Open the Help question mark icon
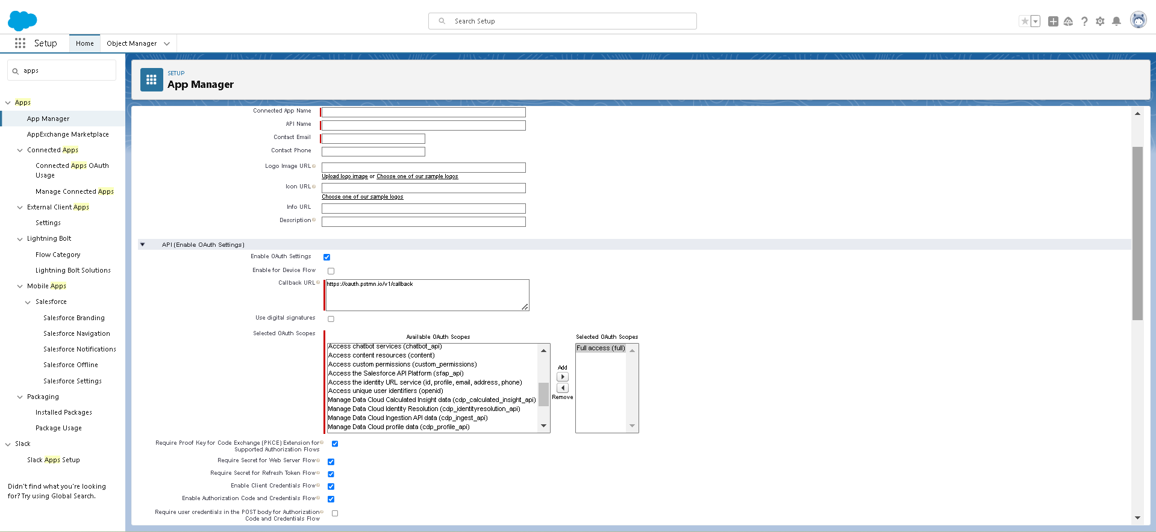The height and width of the screenshot is (532, 1156). point(1084,21)
